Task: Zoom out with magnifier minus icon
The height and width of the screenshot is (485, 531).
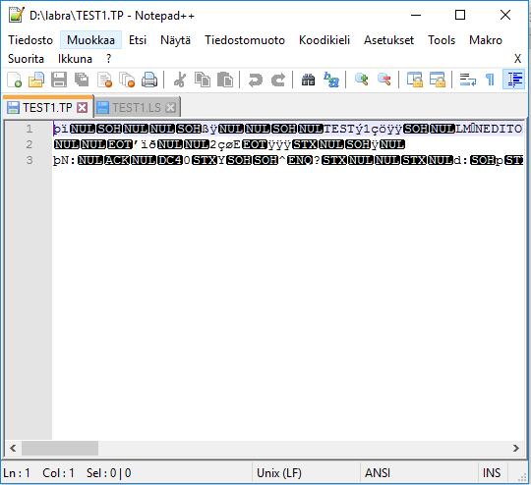Action: [x=383, y=80]
